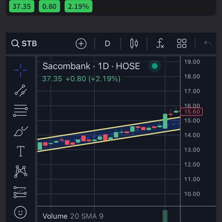This screenshot has height=222, width=222.
Task: Click the tall green breakout candle
Action: click(x=165, y=121)
